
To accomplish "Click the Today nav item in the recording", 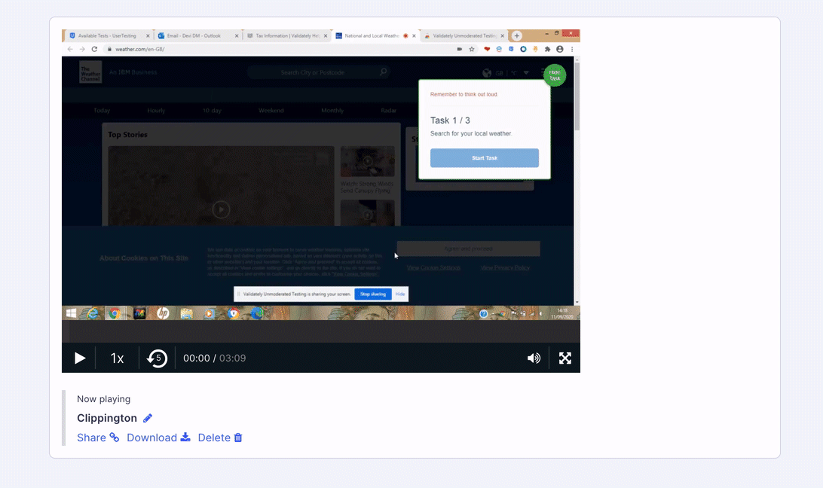I will coord(102,110).
